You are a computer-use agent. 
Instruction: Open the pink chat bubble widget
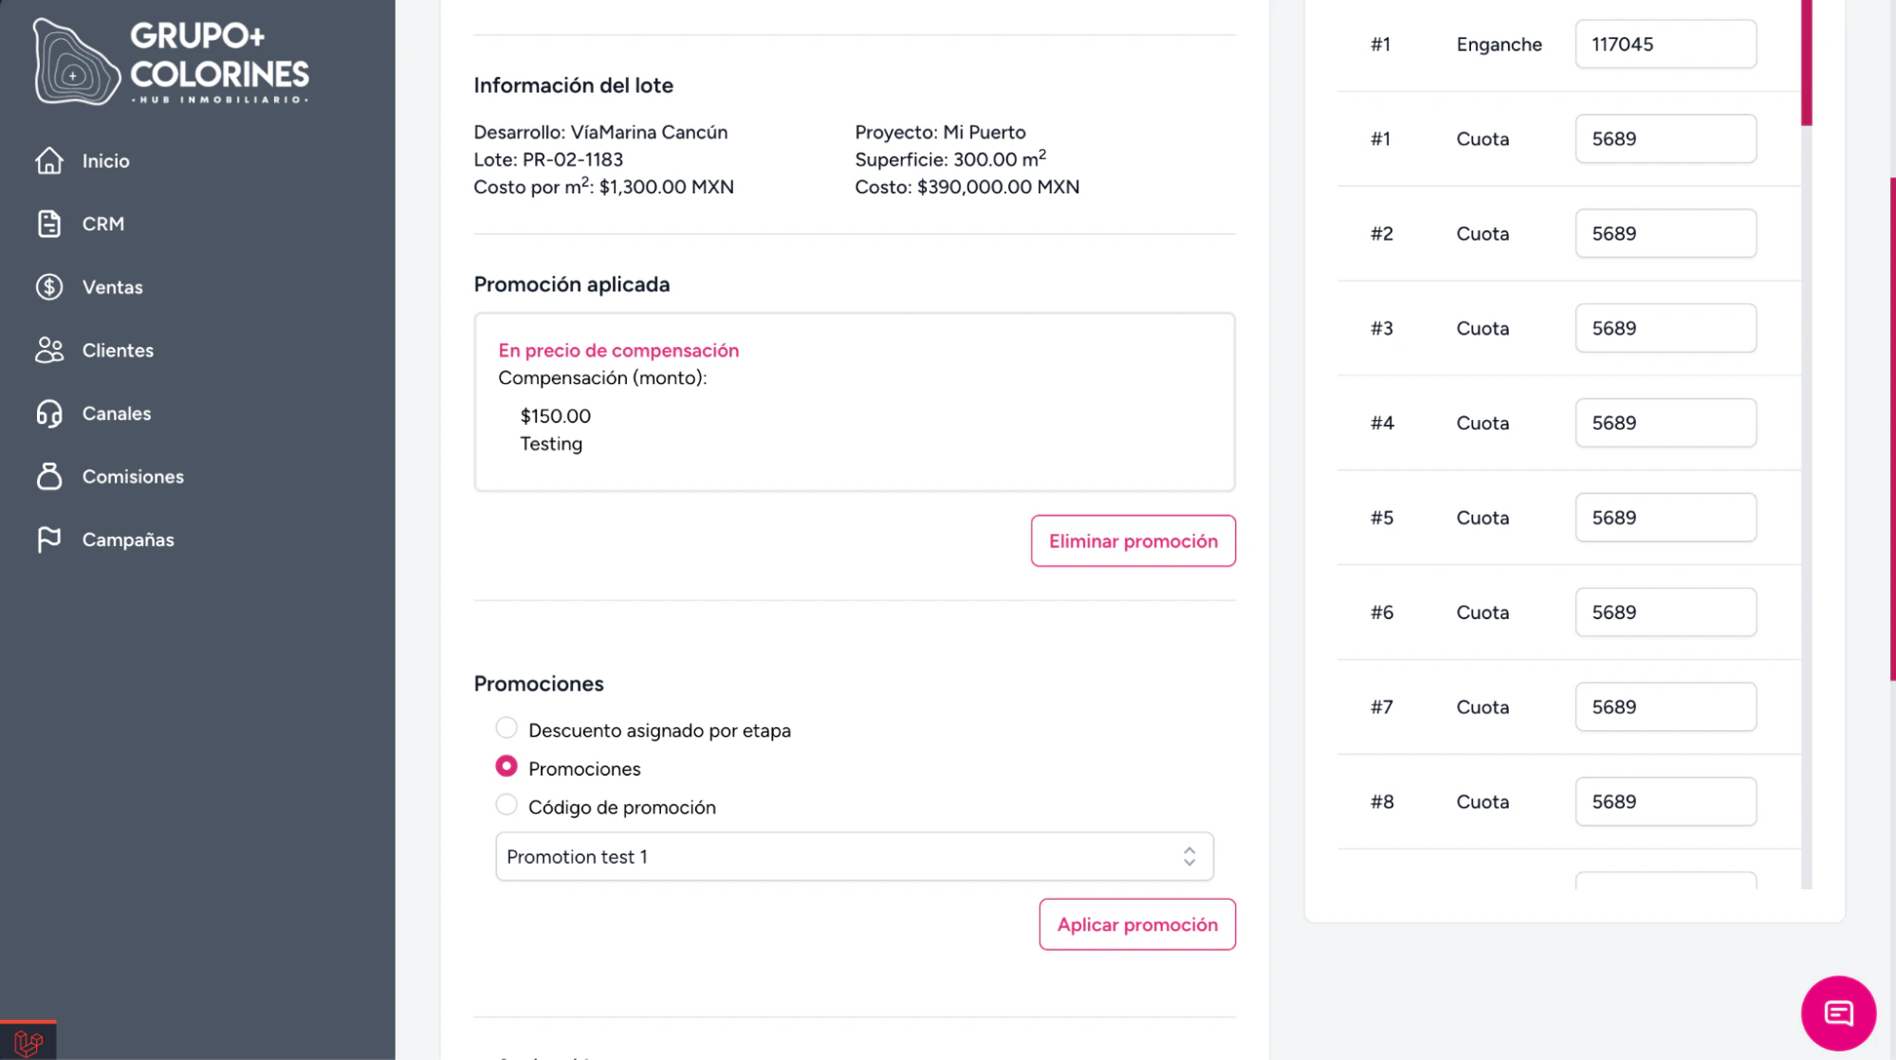point(1837,1013)
